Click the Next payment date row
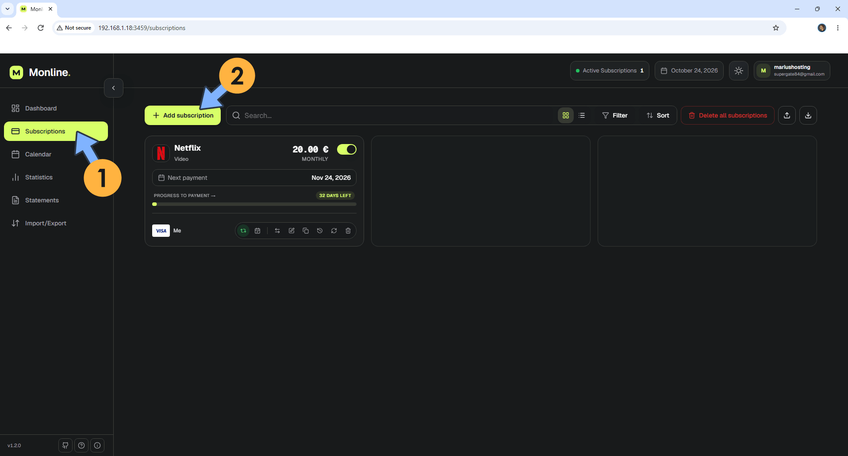The image size is (848, 456). click(x=254, y=178)
